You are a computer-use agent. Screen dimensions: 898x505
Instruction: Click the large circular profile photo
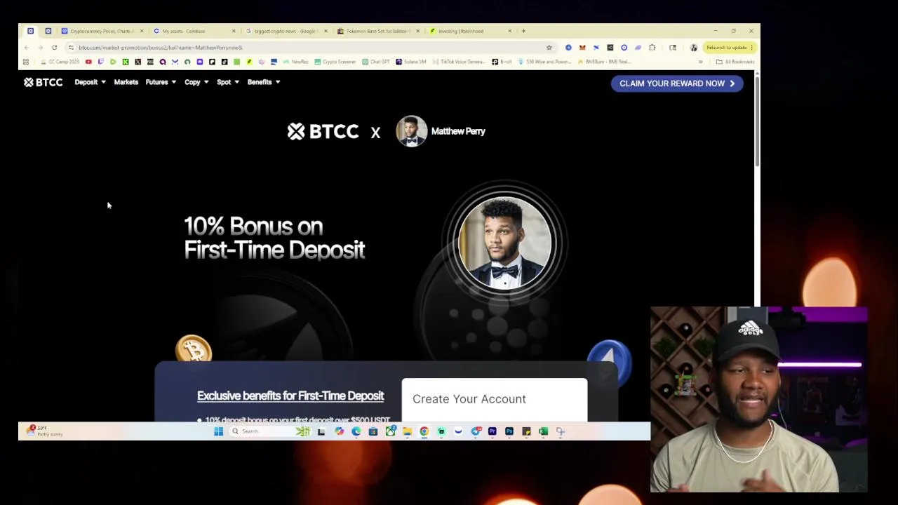click(504, 243)
